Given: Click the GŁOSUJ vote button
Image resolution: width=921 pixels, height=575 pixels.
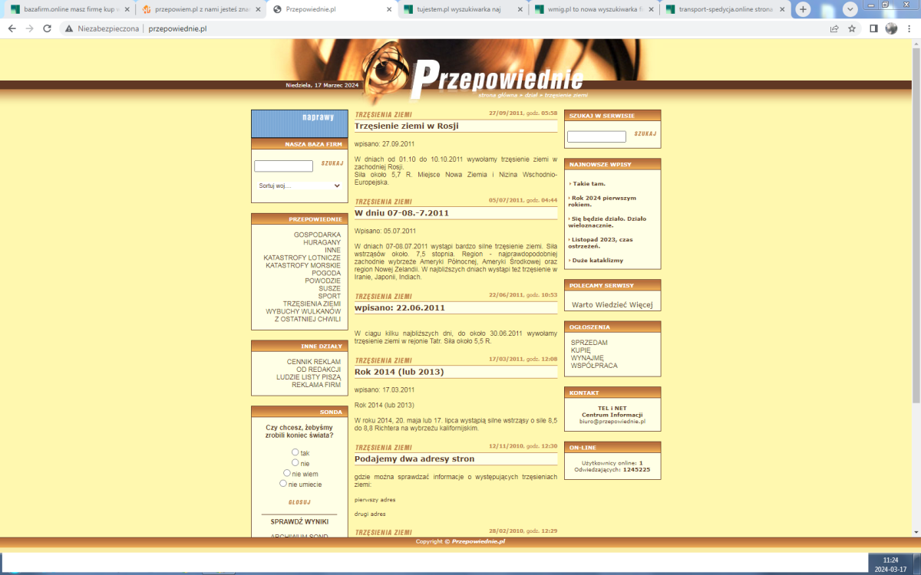Looking at the screenshot, I should click(299, 502).
